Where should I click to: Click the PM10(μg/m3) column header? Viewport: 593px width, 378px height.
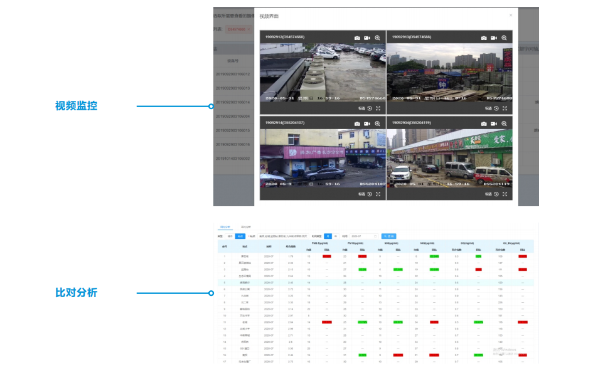pos(356,243)
